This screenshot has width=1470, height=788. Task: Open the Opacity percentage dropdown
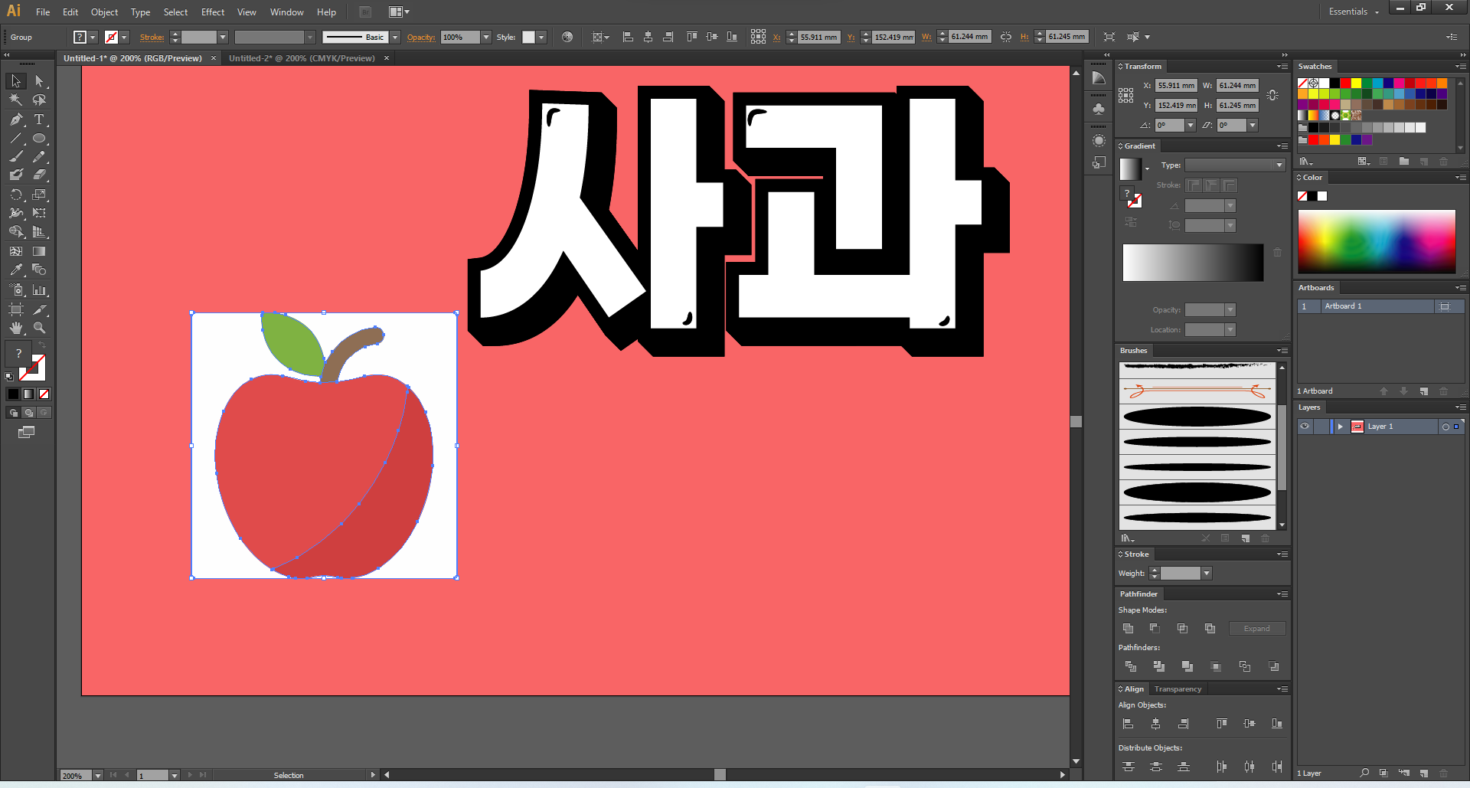[486, 37]
